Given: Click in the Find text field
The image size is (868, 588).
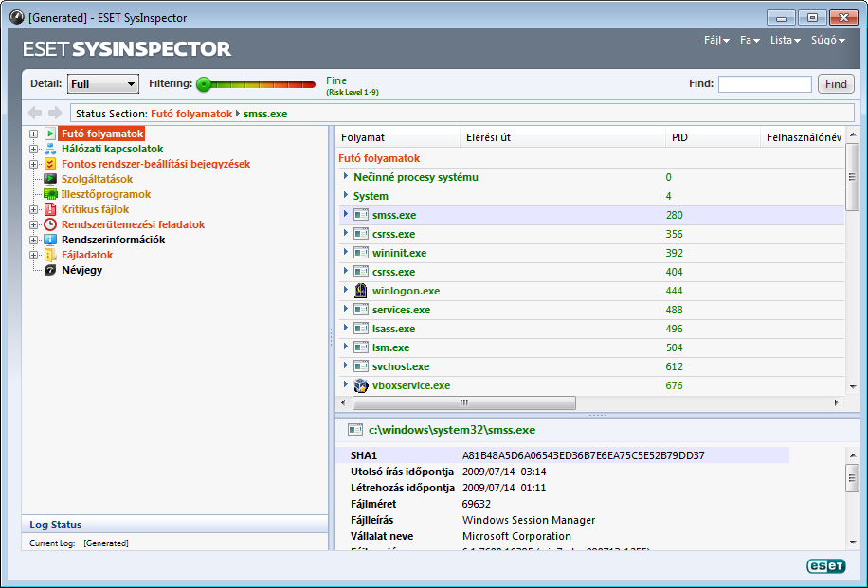Looking at the screenshot, I should click(x=765, y=84).
